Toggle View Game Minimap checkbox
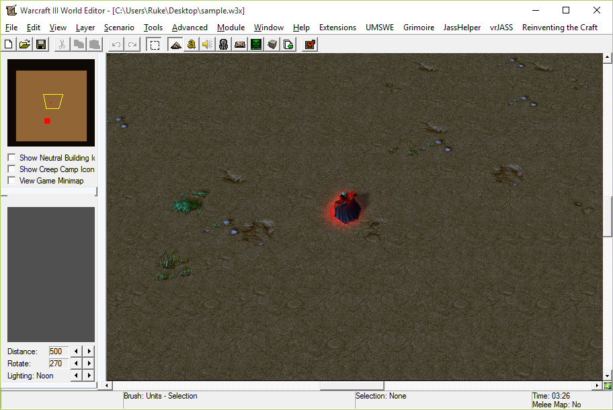The image size is (613, 410). pos(11,180)
